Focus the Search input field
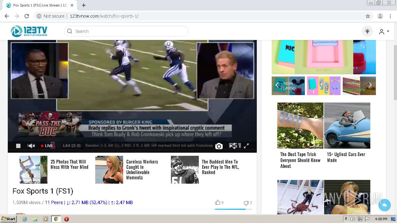397x223 pixels. (126, 31)
